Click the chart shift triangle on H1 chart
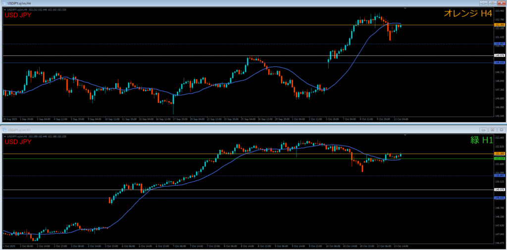The width and height of the screenshot is (507, 250). point(405,135)
